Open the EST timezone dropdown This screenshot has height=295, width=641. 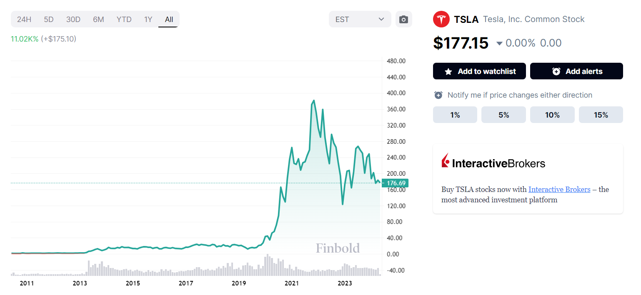(360, 20)
